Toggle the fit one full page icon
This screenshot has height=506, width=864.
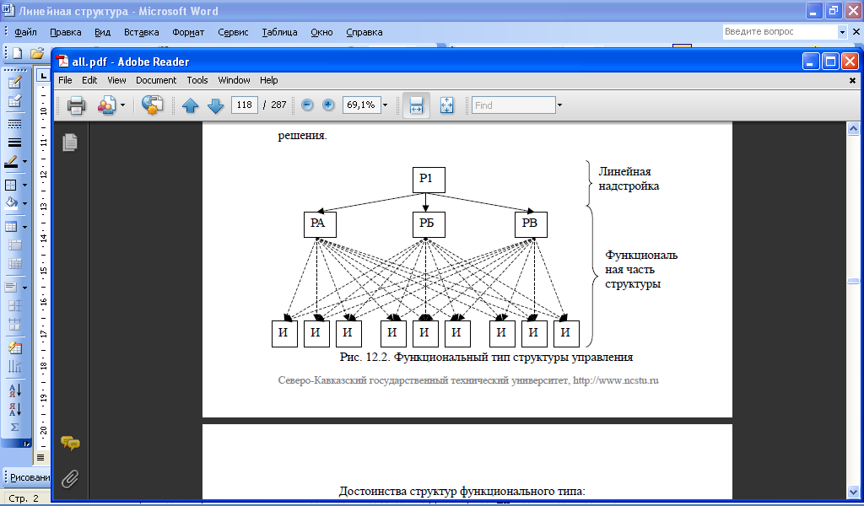[447, 105]
